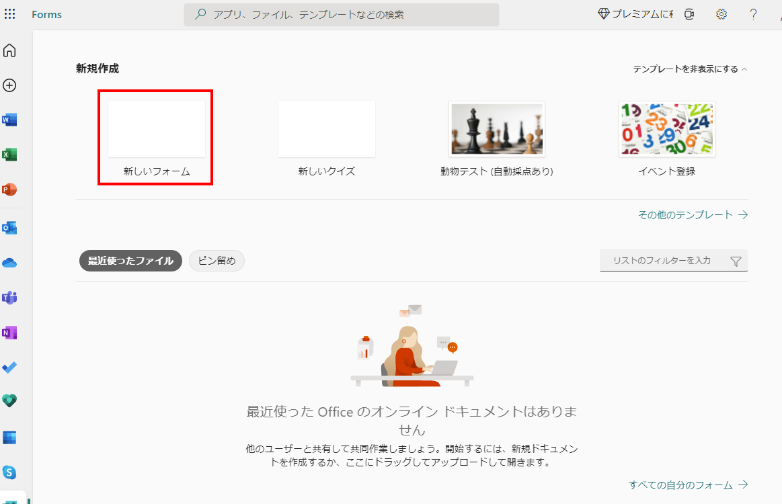Click the search magnifier icon
The width and height of the screenshot is (782, 504).
pos(200,14)
